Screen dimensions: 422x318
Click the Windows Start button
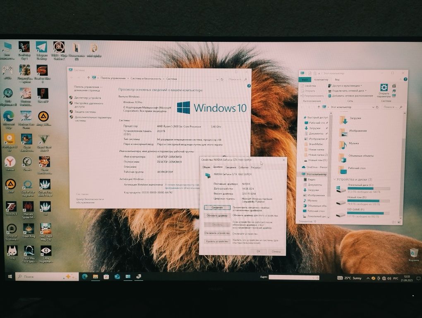(10, 277)
